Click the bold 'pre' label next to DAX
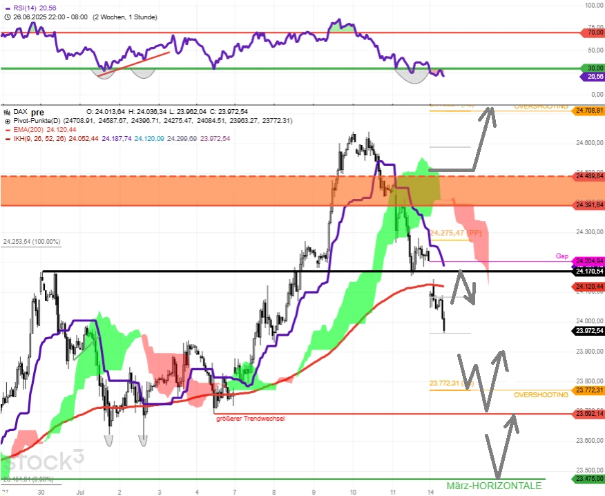Viewport: 605px width, 496px height. (x=37, y=113)
